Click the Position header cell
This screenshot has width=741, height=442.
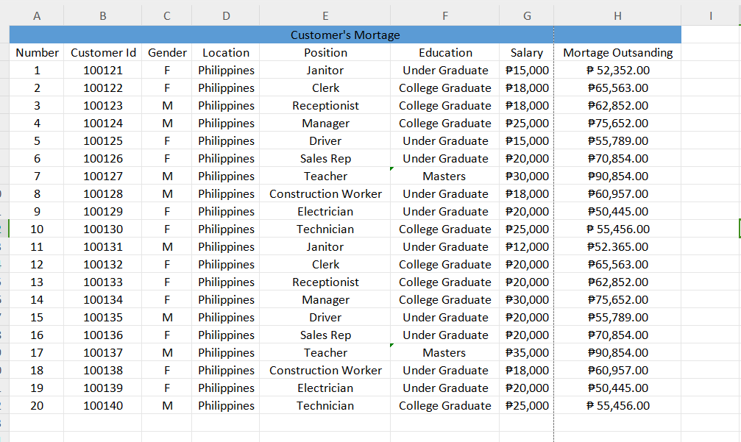[x=325, y=52]
